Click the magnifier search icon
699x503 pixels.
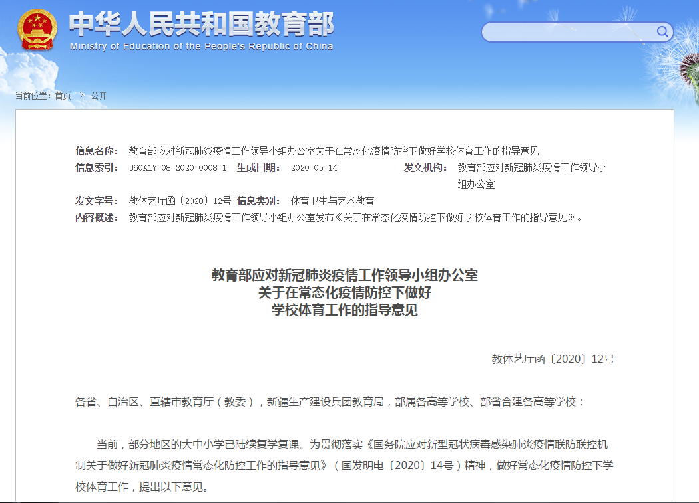point(662,31)
